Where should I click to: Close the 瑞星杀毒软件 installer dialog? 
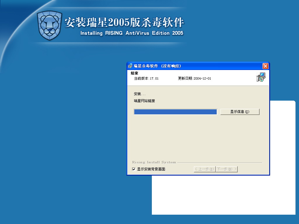coord(265,66)
